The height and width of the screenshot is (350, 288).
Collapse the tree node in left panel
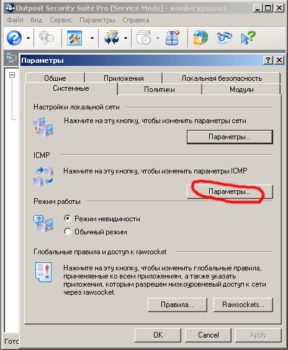click(x=12, y=75)
